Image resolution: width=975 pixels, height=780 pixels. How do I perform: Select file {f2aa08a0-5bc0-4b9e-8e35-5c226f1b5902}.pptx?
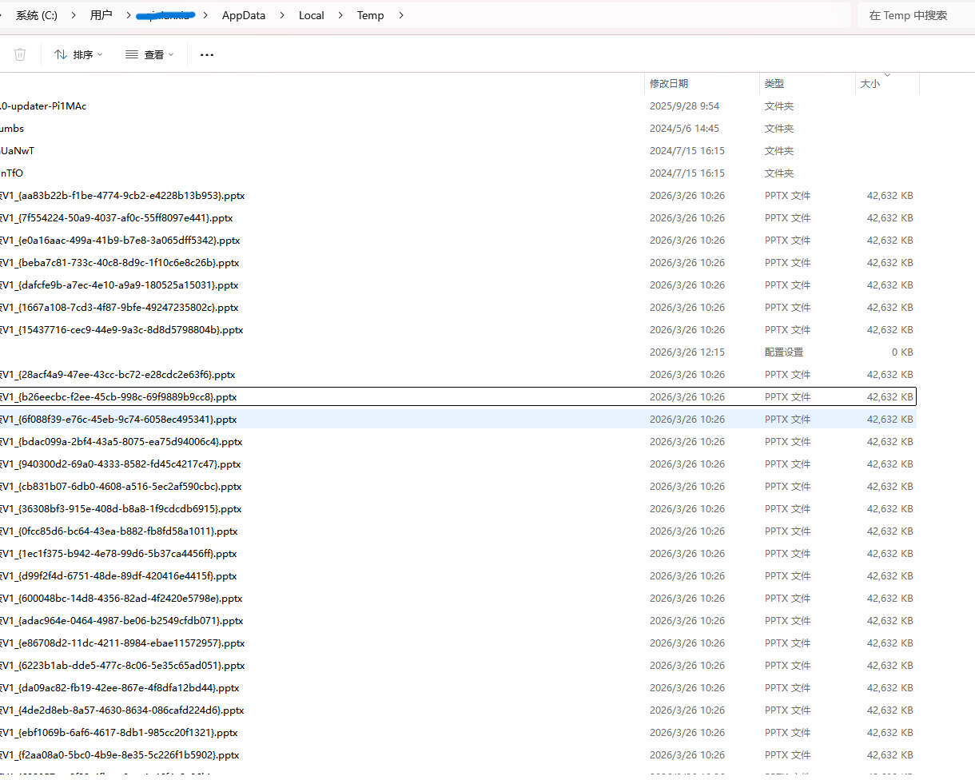[458, 754]
